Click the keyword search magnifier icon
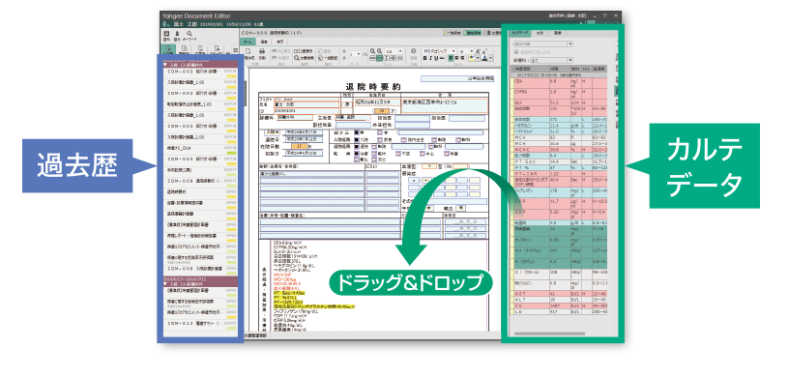789x377 pixels. tap(190, 33)
